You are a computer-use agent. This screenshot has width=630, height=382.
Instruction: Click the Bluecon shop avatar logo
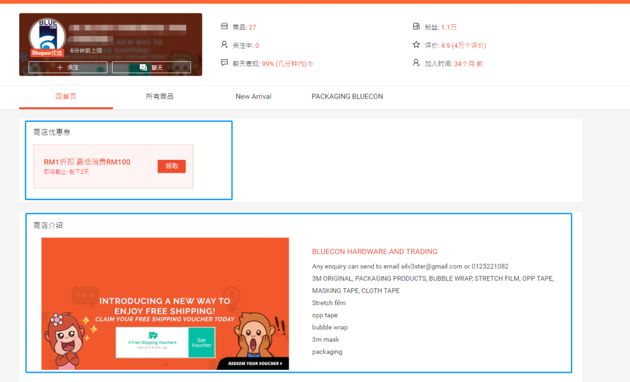coord(47,36)
